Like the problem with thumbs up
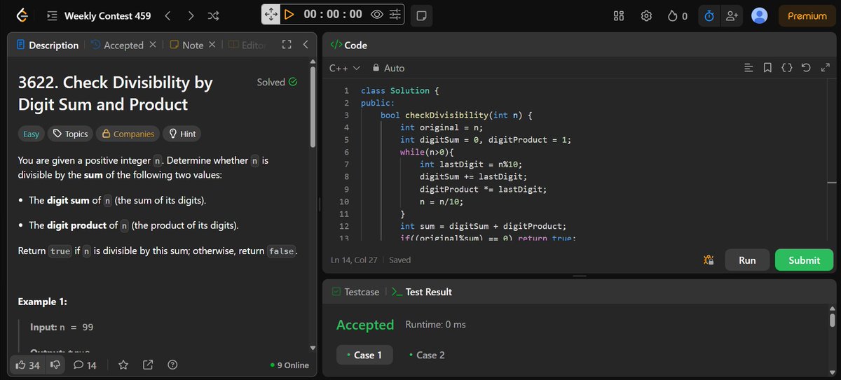 (x=28, y=365)
